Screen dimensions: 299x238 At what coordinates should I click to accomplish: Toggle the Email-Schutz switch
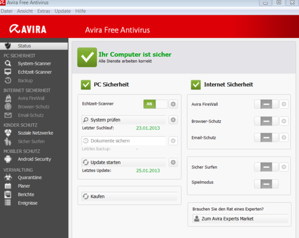point(266,137)
